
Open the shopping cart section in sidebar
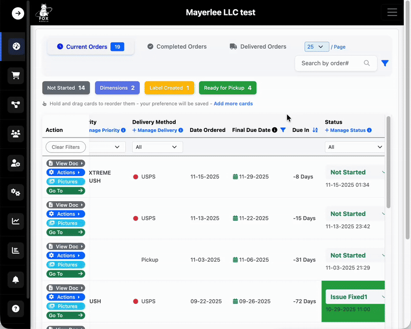tap(15, 75)
